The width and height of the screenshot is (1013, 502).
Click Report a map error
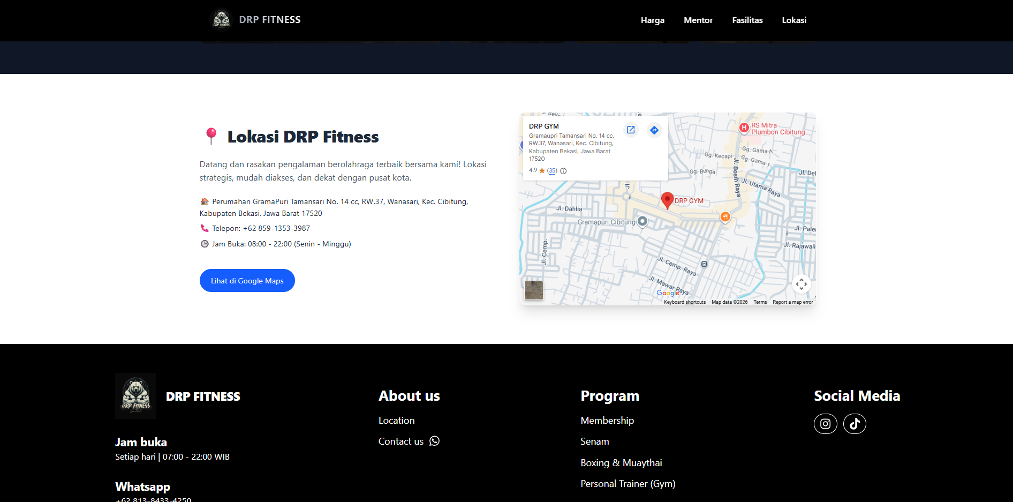click(x=793, y=302)
